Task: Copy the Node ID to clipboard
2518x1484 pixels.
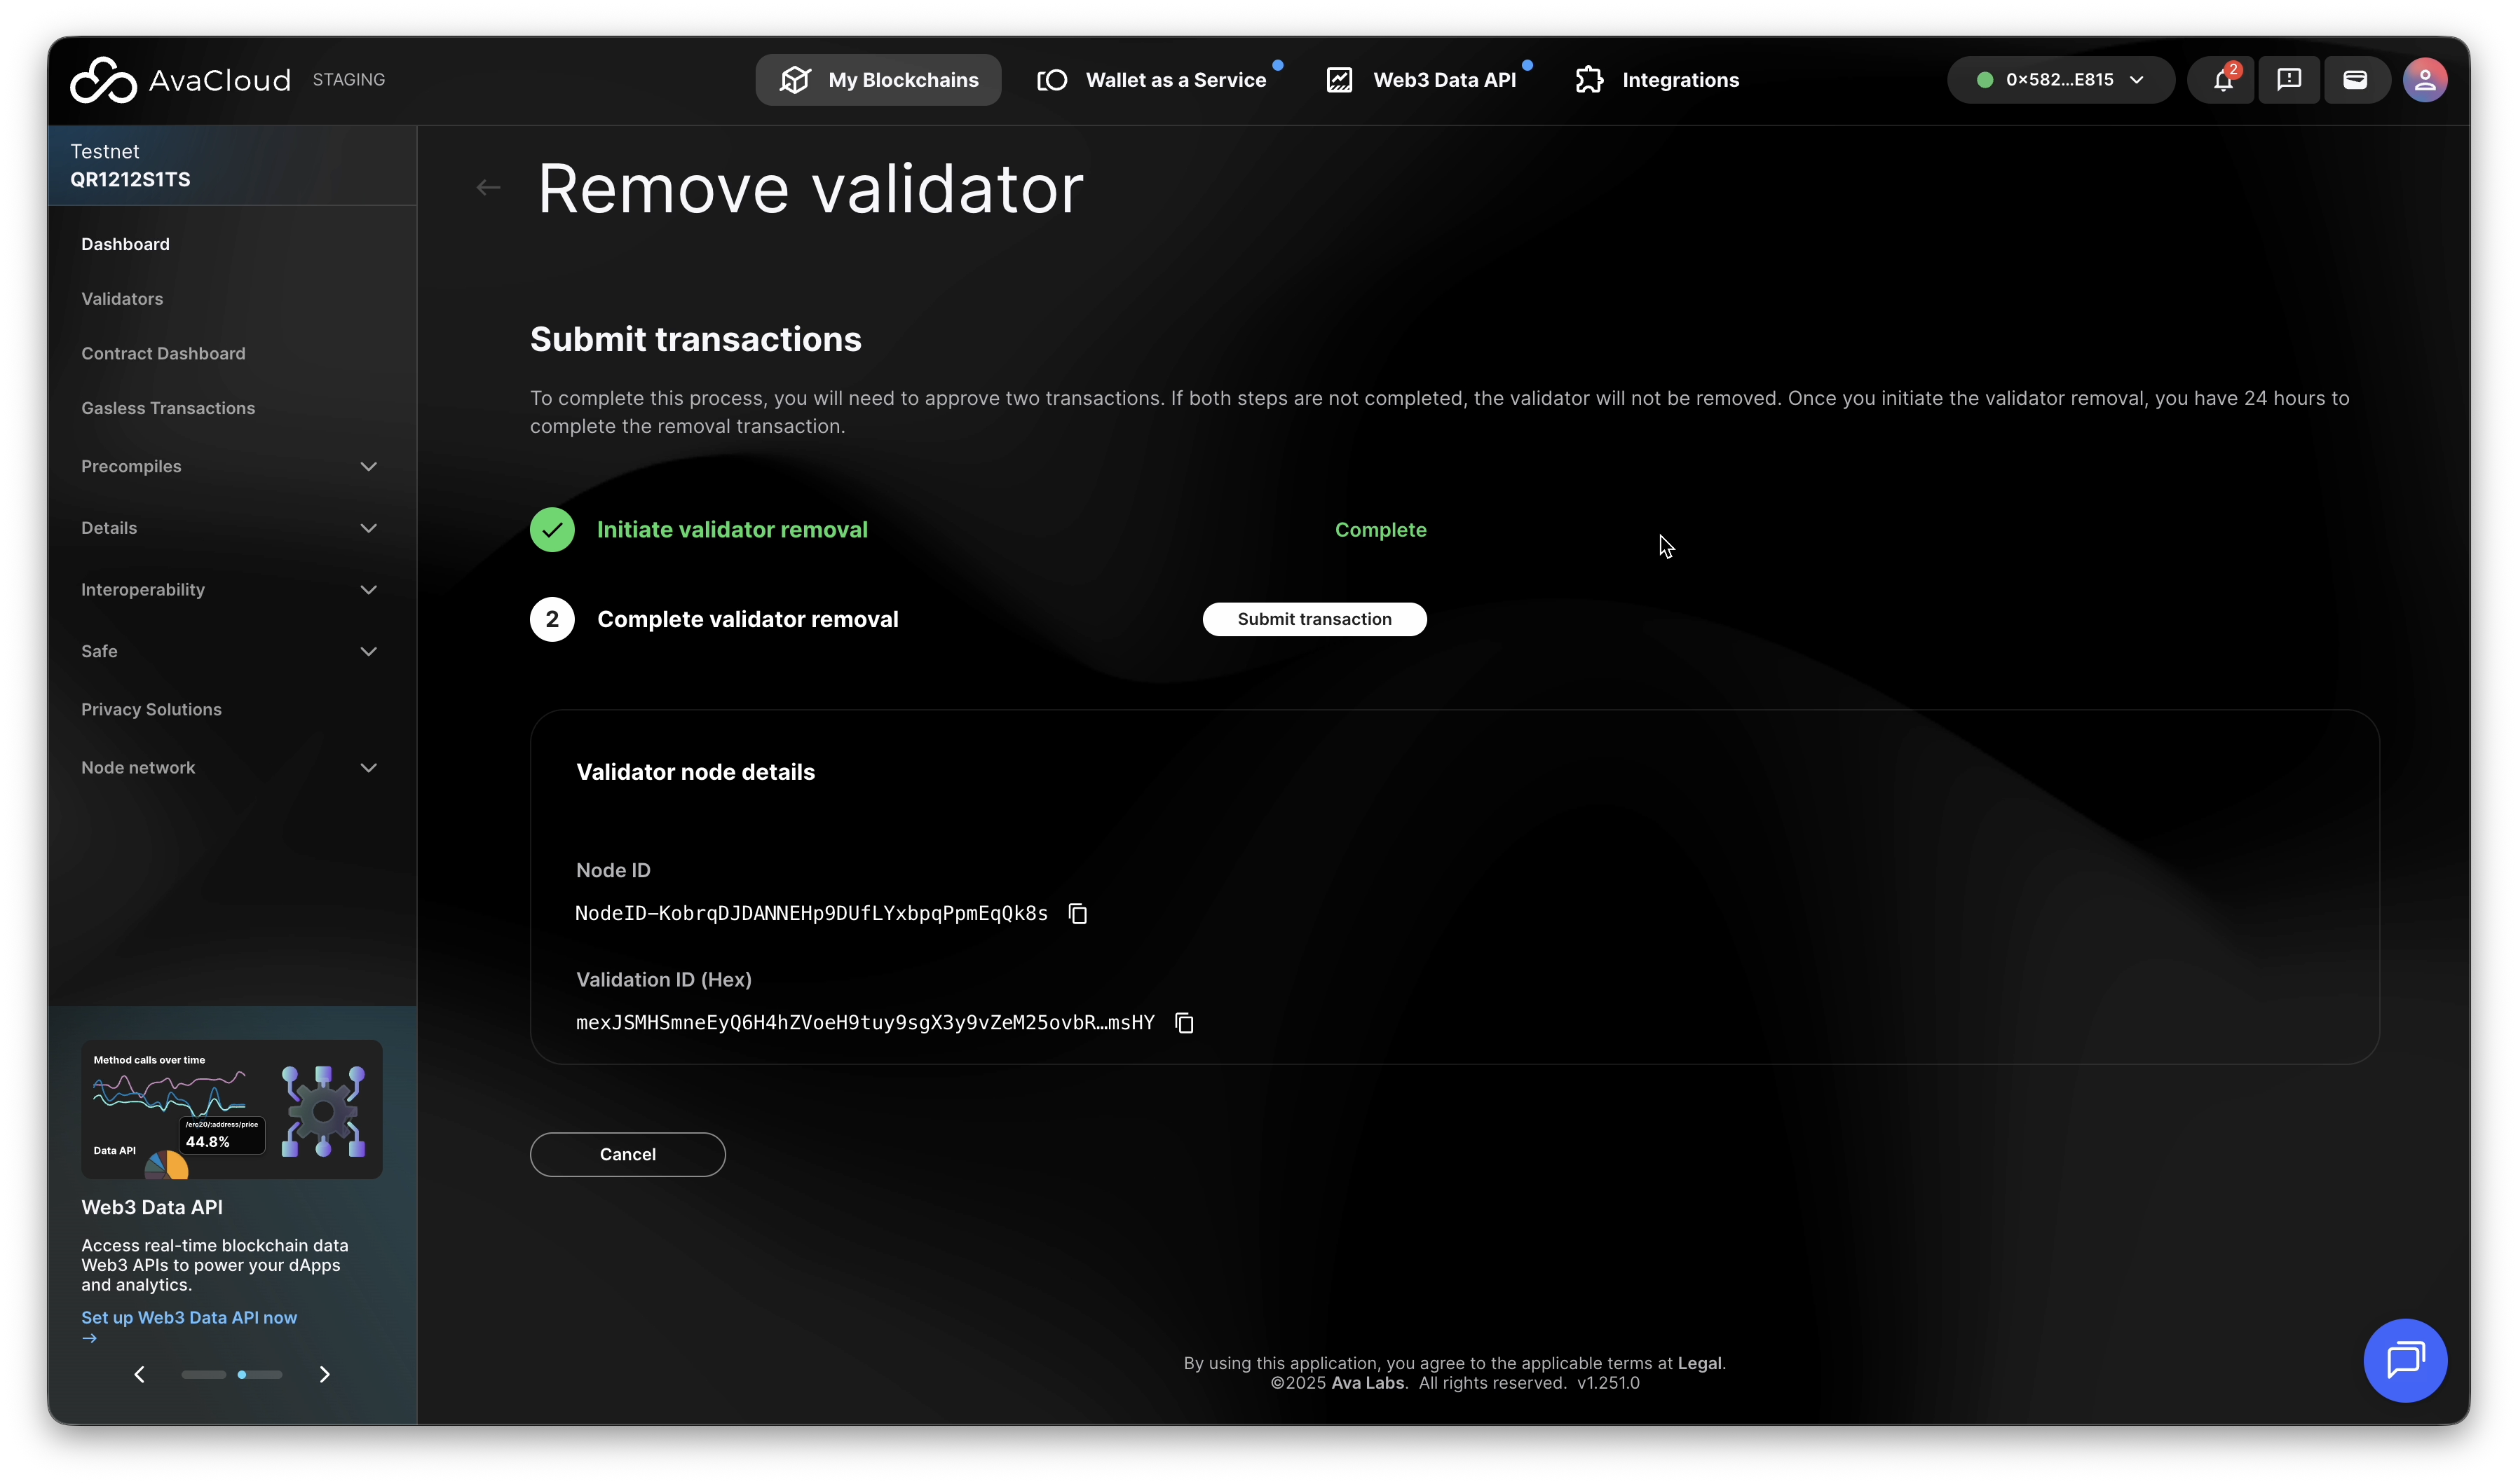Action: [1077, 913]
